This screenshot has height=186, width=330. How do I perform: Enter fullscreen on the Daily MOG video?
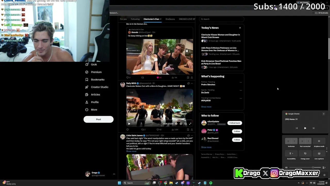click(x=190, y=124)
